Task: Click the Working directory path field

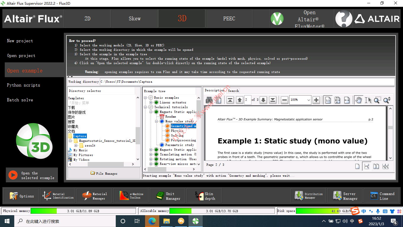Action: [x=247, y=82]
